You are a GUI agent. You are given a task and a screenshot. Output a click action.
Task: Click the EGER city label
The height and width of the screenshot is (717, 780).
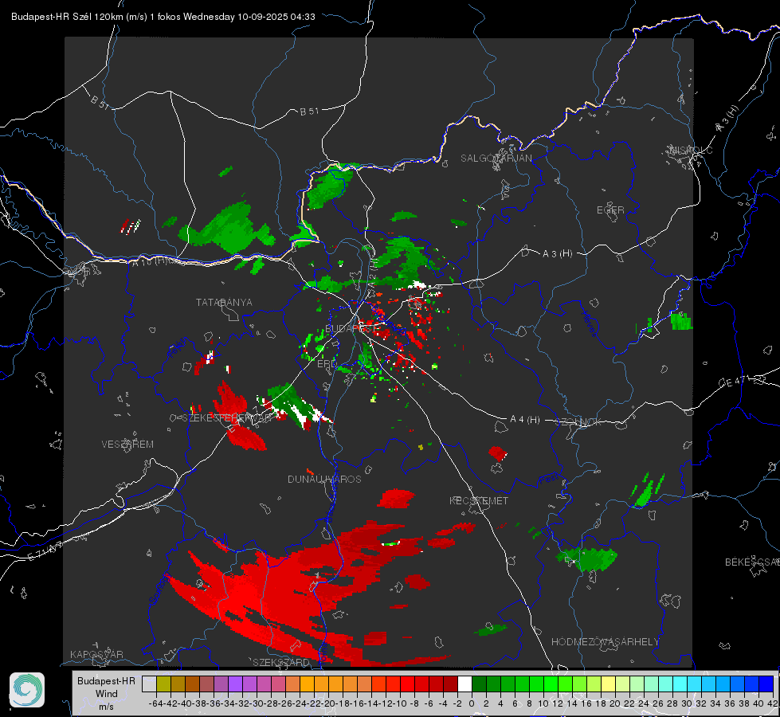click(x=610, y=210)
